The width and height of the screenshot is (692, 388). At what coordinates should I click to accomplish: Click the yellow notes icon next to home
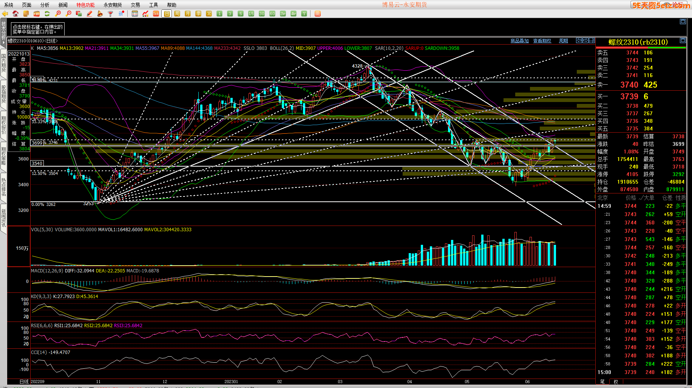click(26, 14)
